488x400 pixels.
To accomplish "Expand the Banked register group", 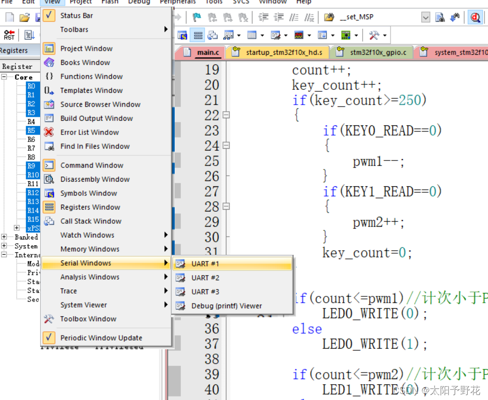I will 4,237.
